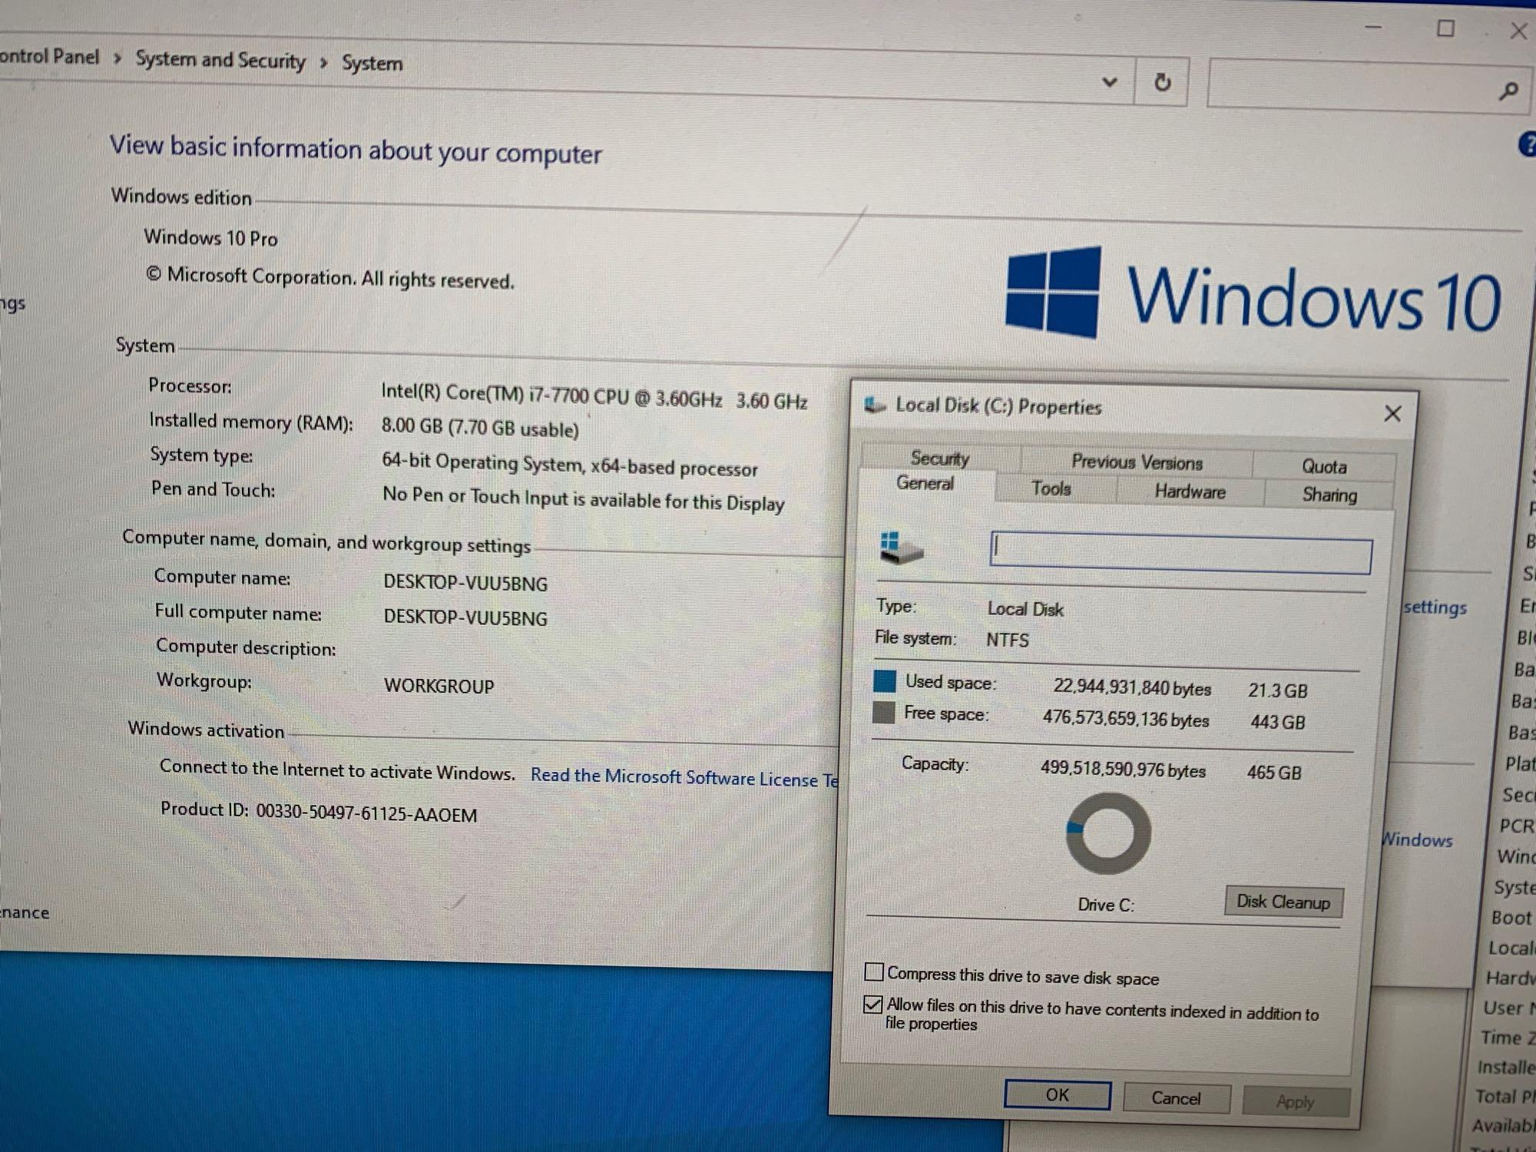The width and height of the screenshot is (1536, 1152).
Task: Uncheck Allow files on this drive indexed
Action: click(873, 1004)
